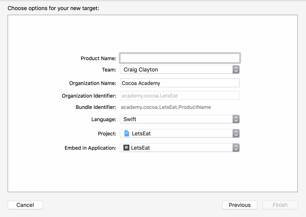Image resolution: width=306 pixels, height=217 pixels.
Task: Click the Product Name text field
Action: tap(180, 58)
